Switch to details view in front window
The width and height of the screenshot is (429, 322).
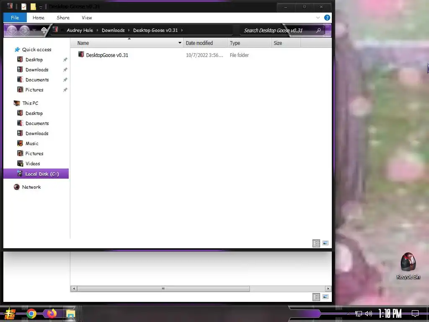point(316,243)
